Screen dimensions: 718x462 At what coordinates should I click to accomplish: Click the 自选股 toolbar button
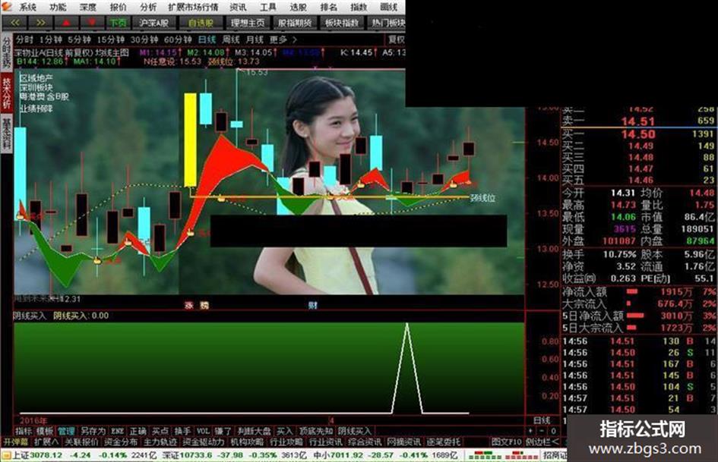tap(201, 23)
